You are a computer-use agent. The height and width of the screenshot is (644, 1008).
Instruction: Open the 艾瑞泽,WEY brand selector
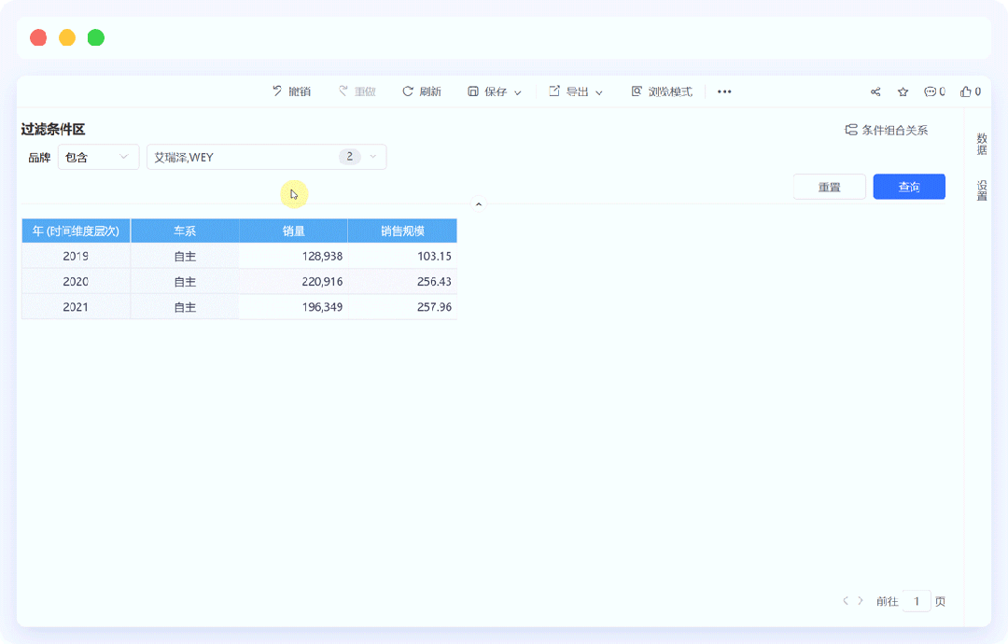(266, 157)
